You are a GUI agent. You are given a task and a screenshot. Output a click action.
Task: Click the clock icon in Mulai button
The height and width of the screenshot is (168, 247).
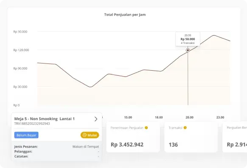point(84,135)
